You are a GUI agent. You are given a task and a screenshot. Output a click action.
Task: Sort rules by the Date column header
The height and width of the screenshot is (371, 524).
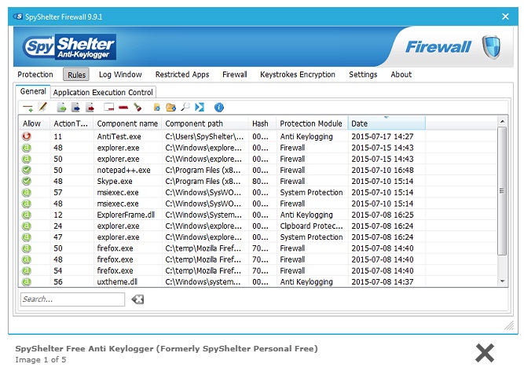click(x=385, y=123)
